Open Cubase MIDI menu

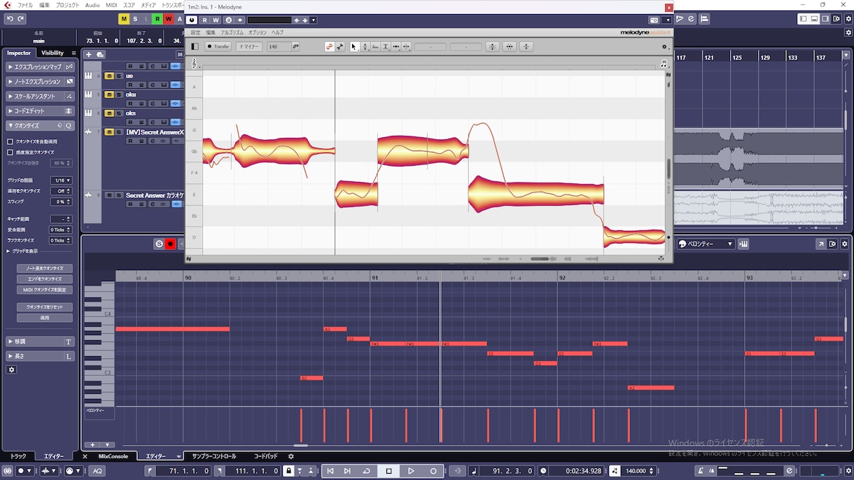(x=111, y=5)
